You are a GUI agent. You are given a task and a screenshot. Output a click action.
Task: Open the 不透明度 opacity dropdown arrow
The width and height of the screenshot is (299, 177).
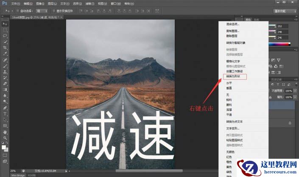pyautogui.click(x=295, y=91)
